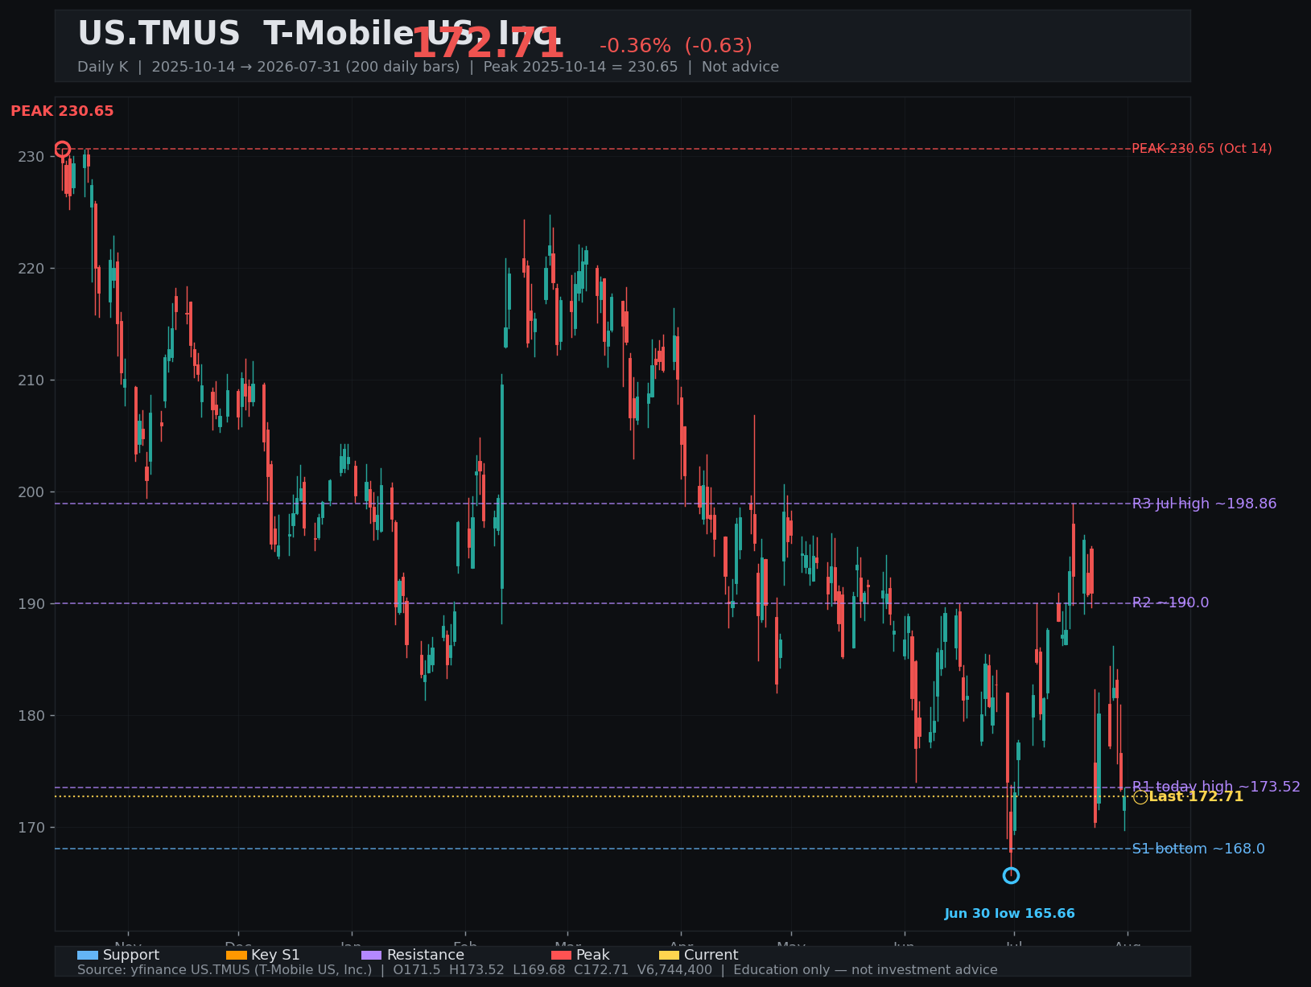Viewport: 1311px width, 987px height.
Task: Click the "Support" legend text
Action: coord(131,955)
